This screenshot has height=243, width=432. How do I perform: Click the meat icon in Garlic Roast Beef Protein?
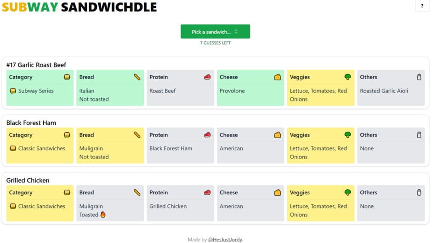pos(207,77)
